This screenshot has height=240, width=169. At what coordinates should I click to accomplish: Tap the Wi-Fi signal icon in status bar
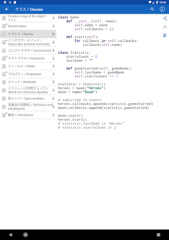point(150,2)
